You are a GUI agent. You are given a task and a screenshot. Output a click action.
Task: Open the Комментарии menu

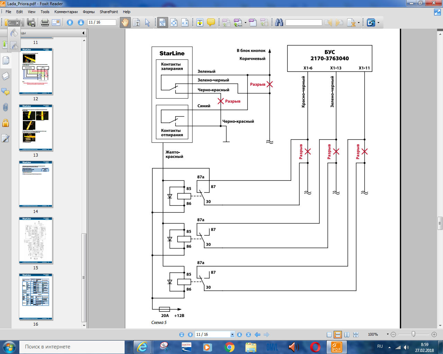(66, 12)
